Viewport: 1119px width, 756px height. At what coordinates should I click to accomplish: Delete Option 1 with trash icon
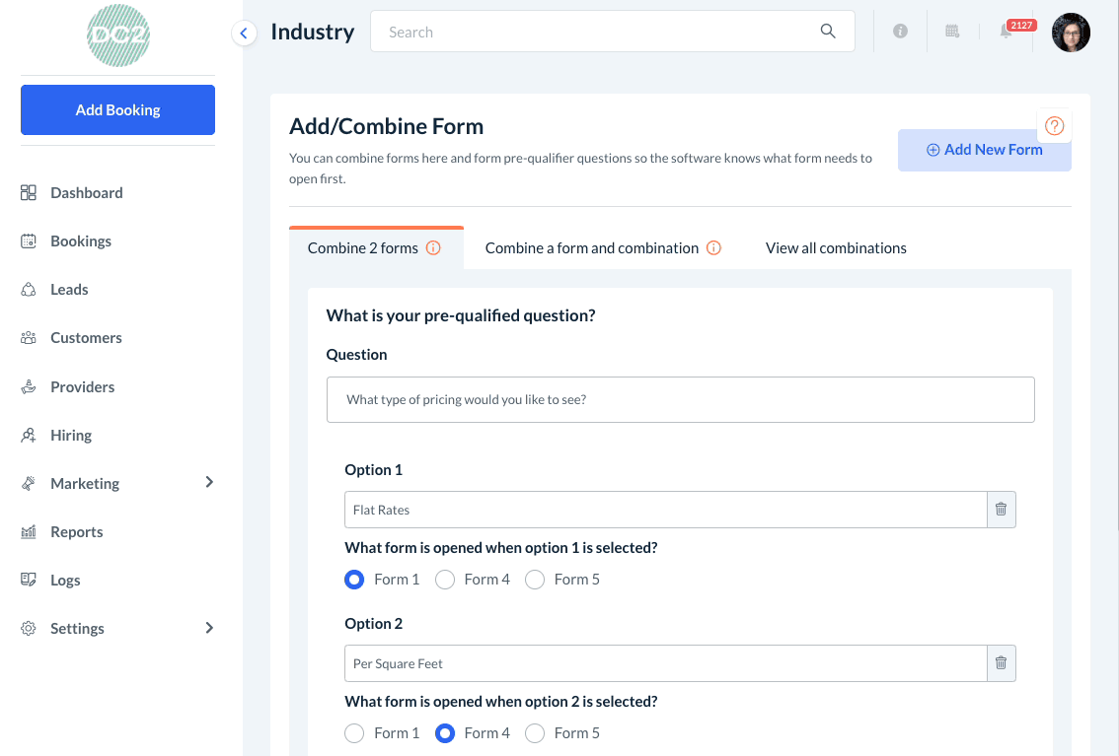tap(1001, 510)
